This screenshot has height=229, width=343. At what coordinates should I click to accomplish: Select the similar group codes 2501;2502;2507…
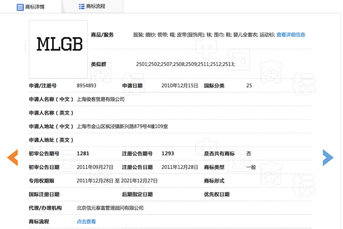186,64
